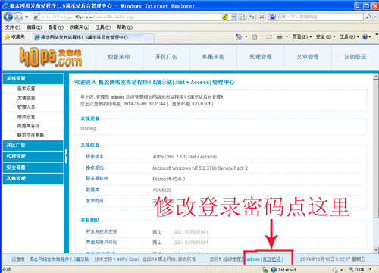Open 基本设置 in the sidebar
Viewport: 379px width, 273px height.
[26, 89]
